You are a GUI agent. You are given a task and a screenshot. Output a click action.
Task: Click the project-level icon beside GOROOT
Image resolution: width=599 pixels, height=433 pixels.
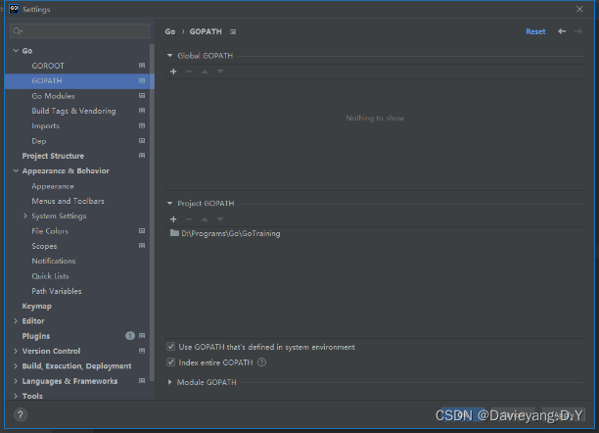(142, 66)
